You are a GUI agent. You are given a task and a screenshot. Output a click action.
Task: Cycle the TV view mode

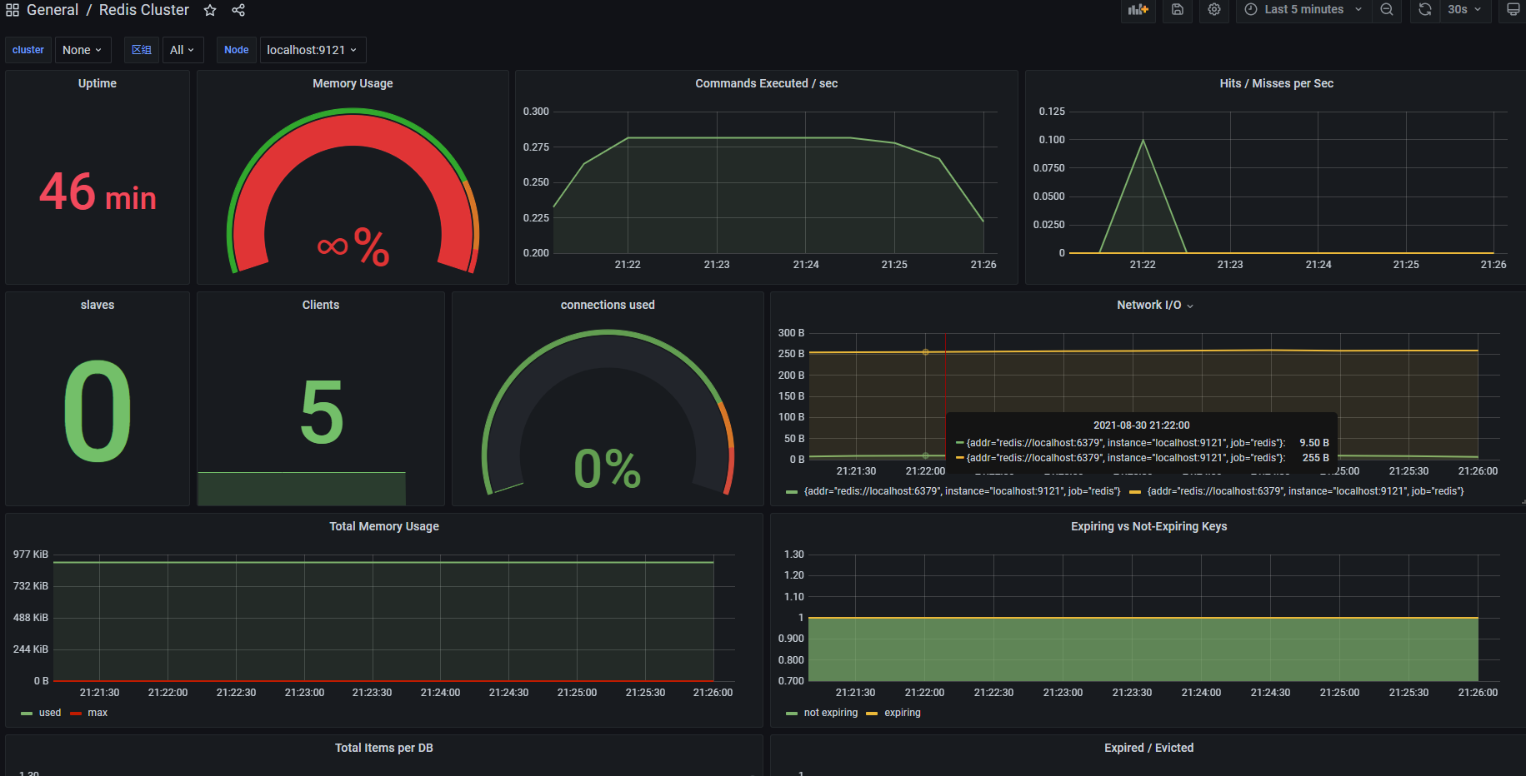1513,10
